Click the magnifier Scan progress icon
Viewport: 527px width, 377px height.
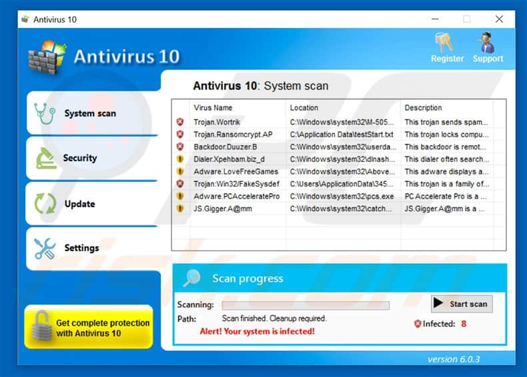point(192,278)
